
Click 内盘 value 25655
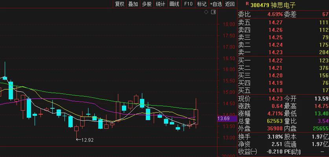pos(321,128)
